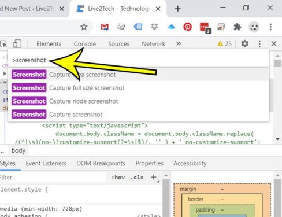The width and height of the screenshot is (282, 217).
Task: Click the >screenshot command input field
Action: click(138, 60)
